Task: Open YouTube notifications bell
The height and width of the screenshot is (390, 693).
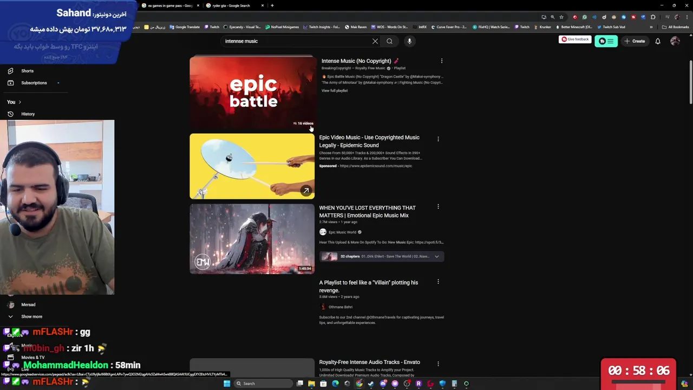Action: coord(658,41)
